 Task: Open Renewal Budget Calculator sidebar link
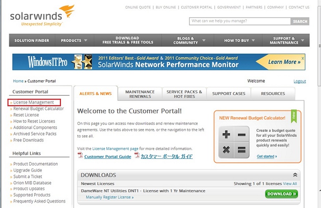coord(38,109)
